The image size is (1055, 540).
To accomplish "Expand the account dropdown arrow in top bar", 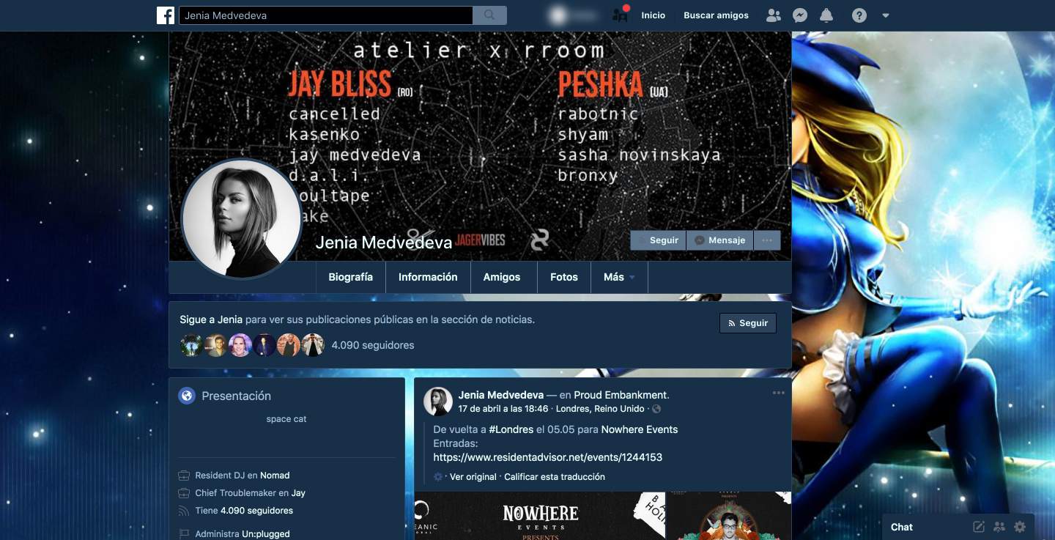I will pos(886,15).
